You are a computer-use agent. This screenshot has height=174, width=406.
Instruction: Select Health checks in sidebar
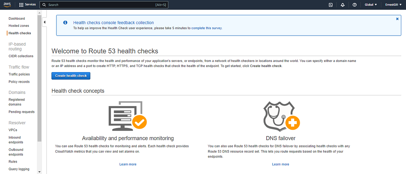click(20, 33)
